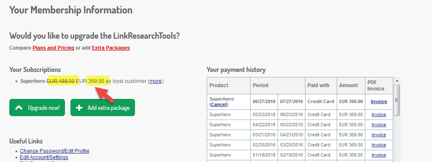The image size is (432, 162).
Task: Open the Plans and Pricing link
Action: coord(53,48)
